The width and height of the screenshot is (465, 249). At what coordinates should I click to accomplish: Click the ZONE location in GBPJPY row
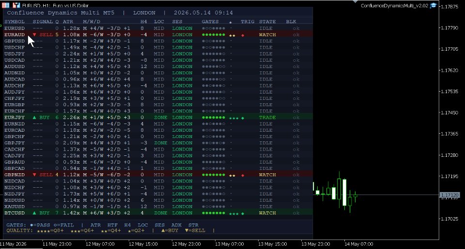tap(160, 143)
